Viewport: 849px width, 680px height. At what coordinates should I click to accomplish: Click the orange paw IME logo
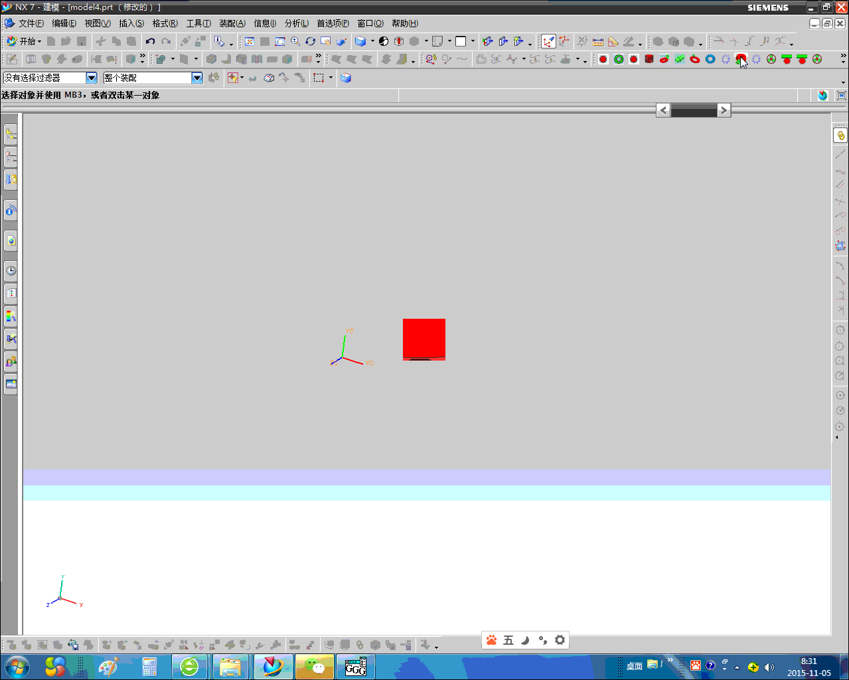click(x=491, y=640)
